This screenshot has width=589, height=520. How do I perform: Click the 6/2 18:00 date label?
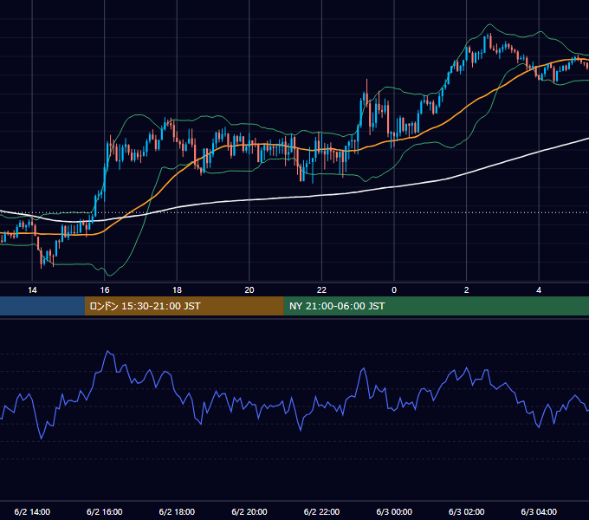click(x=177, y=511)
